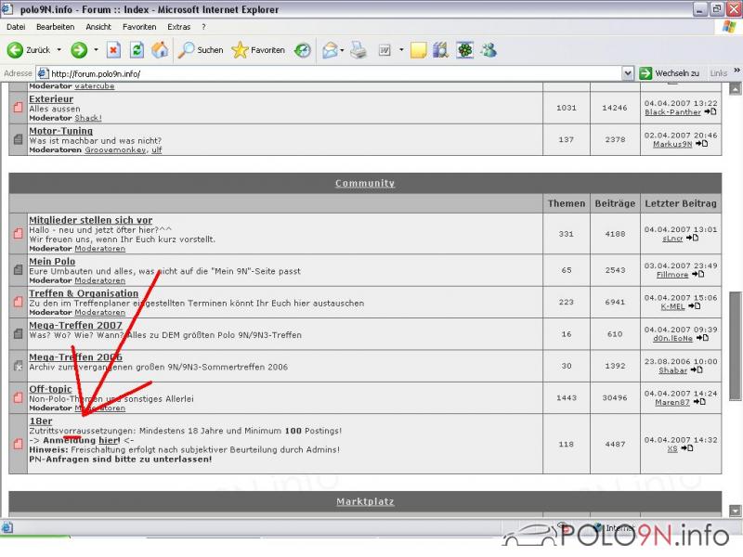
Task: Open the Off-topic forum link
Action: 50,389
